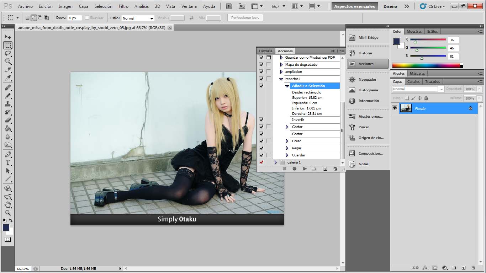Select the Hand tool
This screenshot has height=273, width=486.
pos(8,204)
